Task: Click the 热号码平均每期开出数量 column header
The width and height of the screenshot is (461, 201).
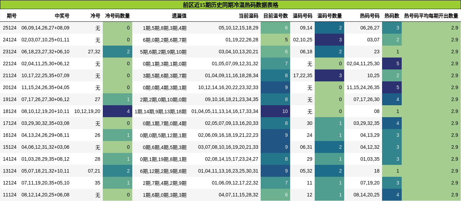Action: (x=431, y=16)
